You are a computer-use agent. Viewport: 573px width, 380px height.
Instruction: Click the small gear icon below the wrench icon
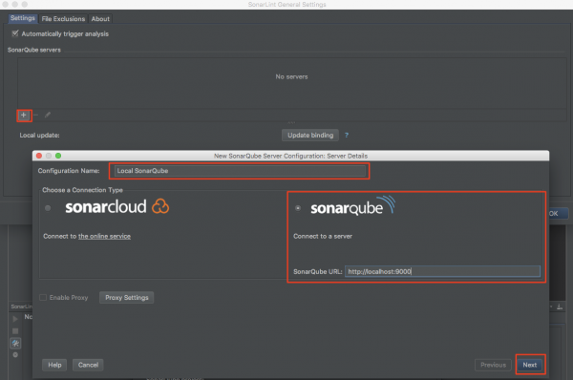pos(15,355)
